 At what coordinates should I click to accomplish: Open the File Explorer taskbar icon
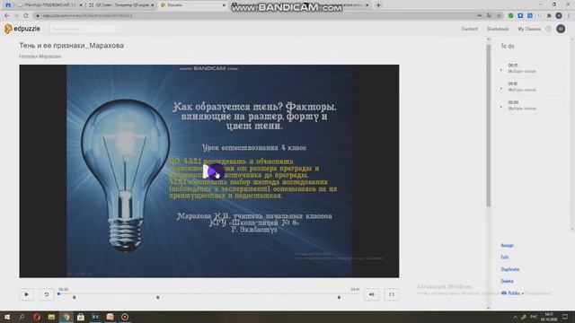pyautogui.click(x=51, y=317)
